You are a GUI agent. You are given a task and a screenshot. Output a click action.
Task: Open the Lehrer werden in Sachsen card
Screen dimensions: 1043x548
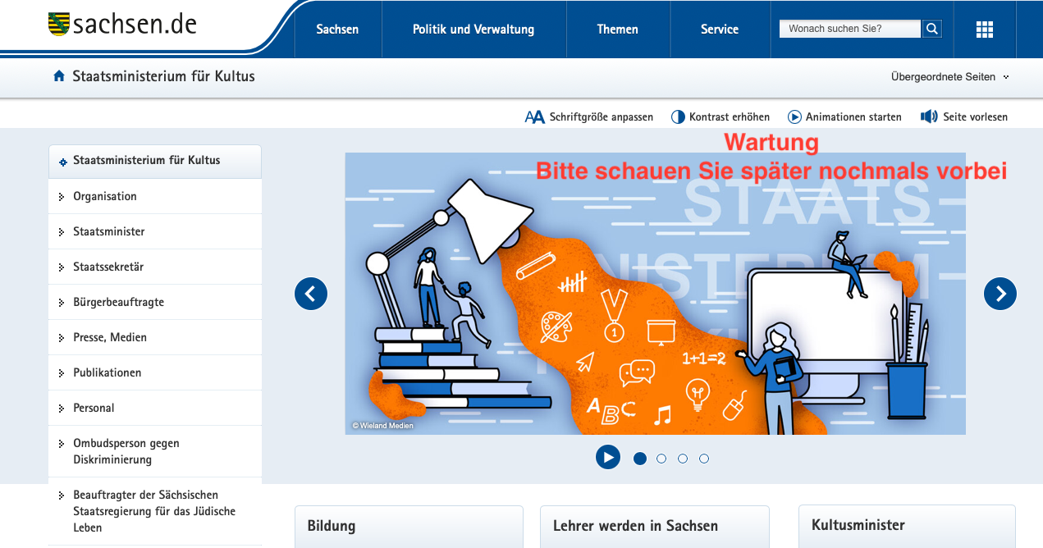(655, 527)
